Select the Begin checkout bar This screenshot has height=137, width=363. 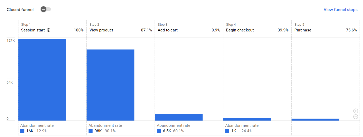pos(247,119)
